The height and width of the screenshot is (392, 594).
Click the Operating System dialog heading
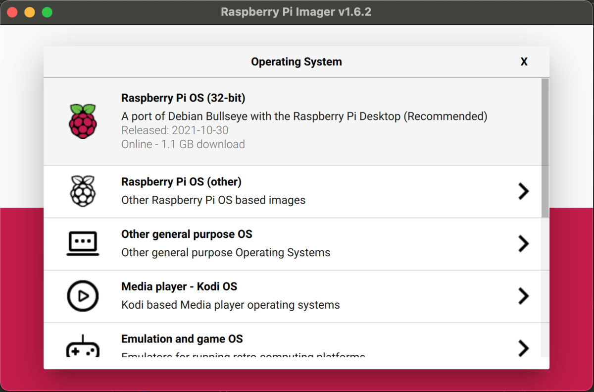297,62
